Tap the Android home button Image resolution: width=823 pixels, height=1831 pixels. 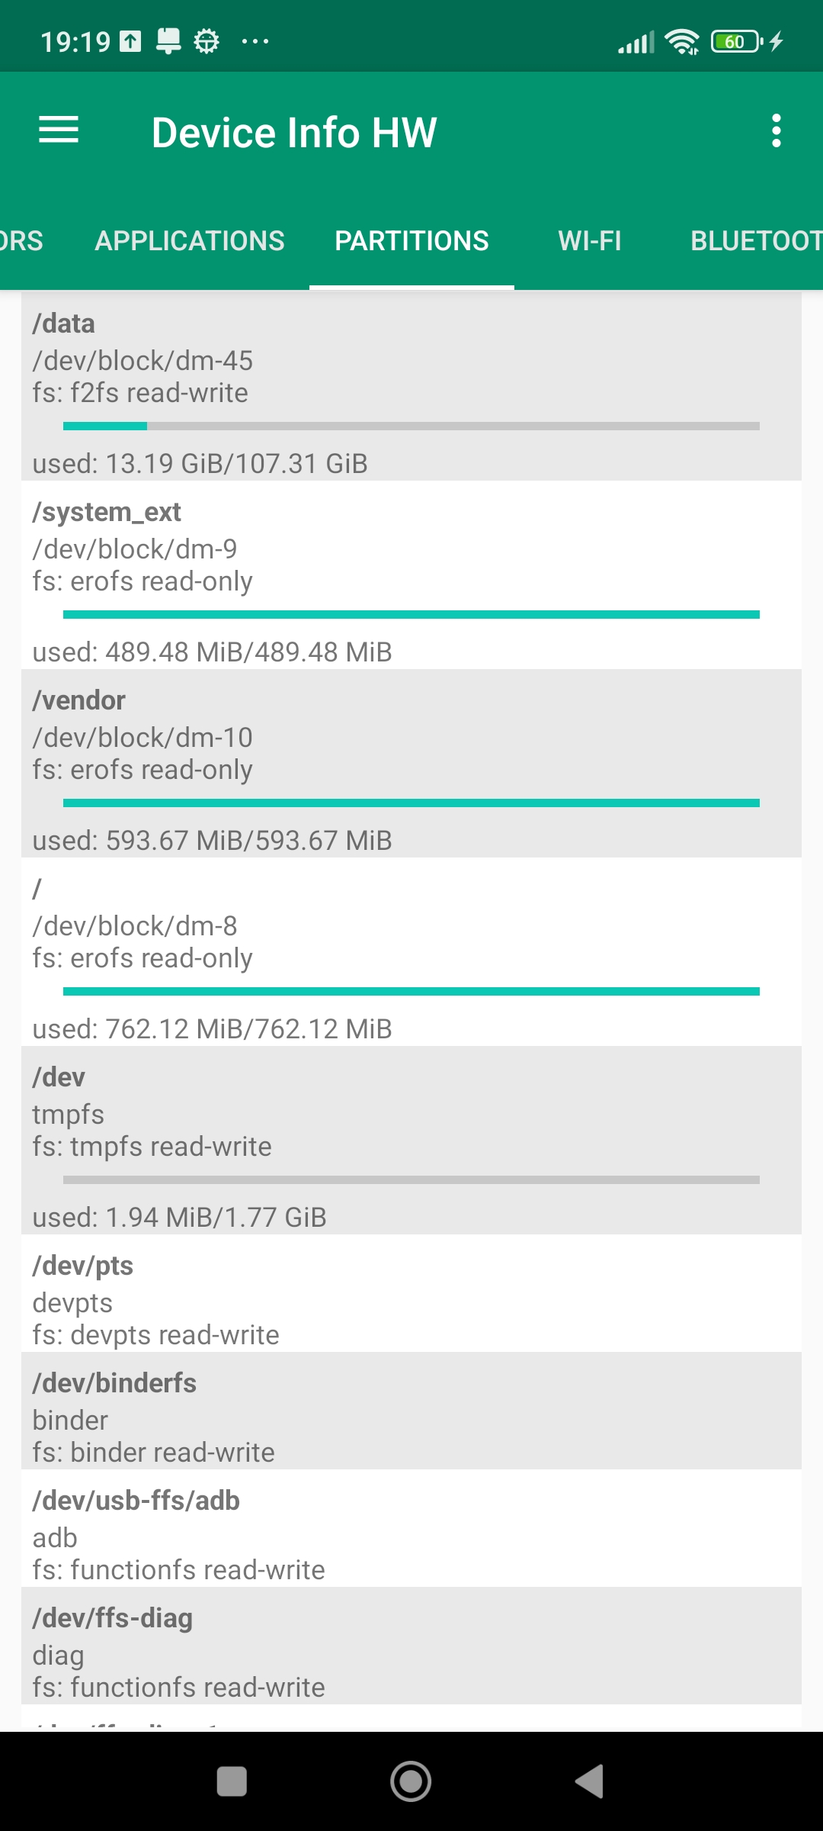411,1781
